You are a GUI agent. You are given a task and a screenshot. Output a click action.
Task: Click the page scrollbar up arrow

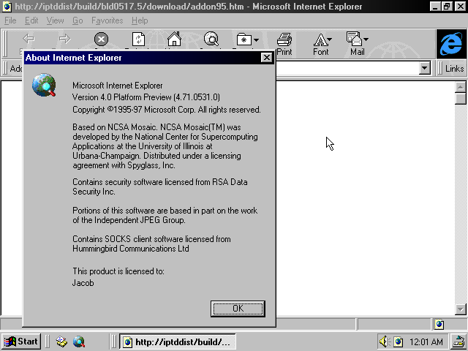tap(460, 87)
